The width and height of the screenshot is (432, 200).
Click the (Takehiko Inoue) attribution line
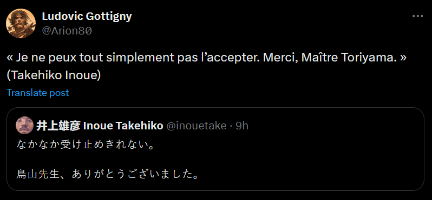pyautogui.click(x=54, y=75)
